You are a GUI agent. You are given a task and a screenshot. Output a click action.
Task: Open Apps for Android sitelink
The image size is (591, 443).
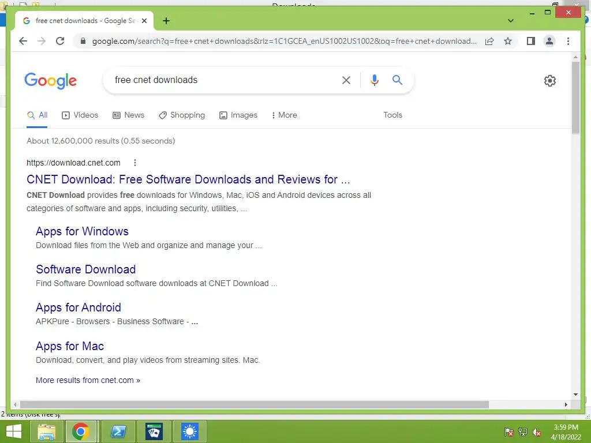pos(78,307)
